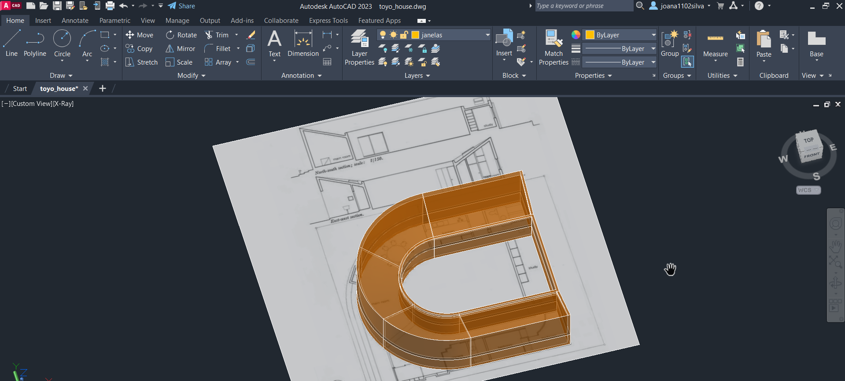Switch to the Annotate ribbon tab
845x381 pixels.
75,21
